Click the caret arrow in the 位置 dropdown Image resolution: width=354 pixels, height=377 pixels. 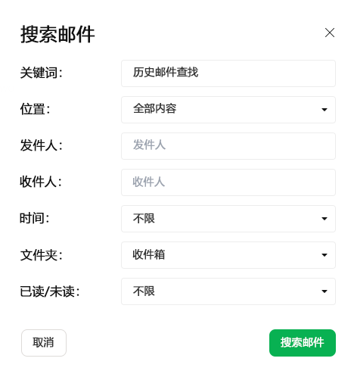tap(324, 110)
